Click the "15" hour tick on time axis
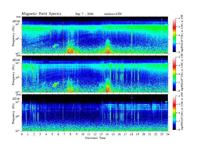This screenshot has width=200, height=154. 113,134
